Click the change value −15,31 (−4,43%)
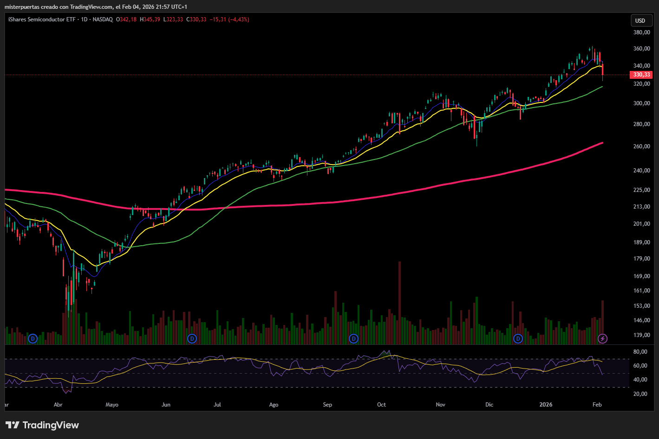The width and height of the screenshot is (659, 439). coord(229,19)
